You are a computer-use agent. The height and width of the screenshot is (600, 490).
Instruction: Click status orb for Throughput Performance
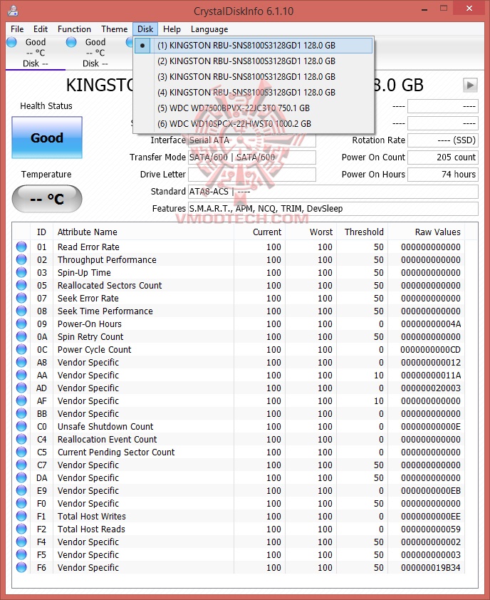[x=21, y=259]
